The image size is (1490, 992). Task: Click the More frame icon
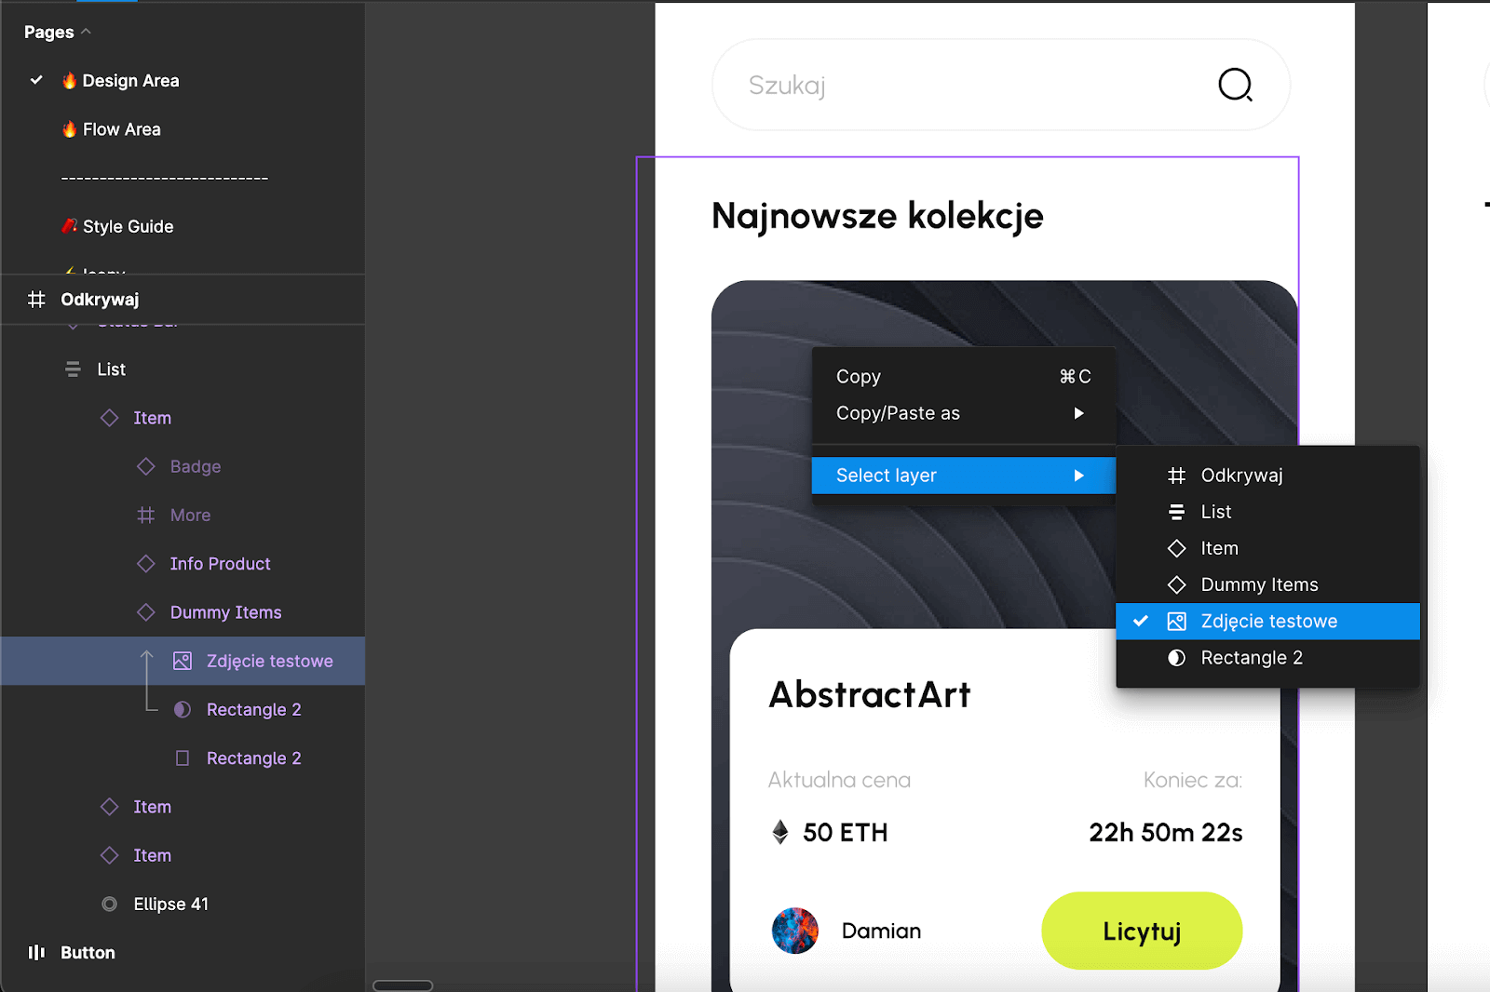(x=145, y=515)
